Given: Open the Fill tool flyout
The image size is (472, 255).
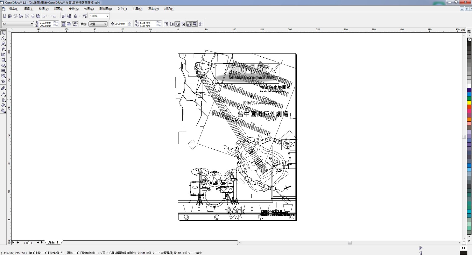Looking at the screenshot, I should point(3,105).
